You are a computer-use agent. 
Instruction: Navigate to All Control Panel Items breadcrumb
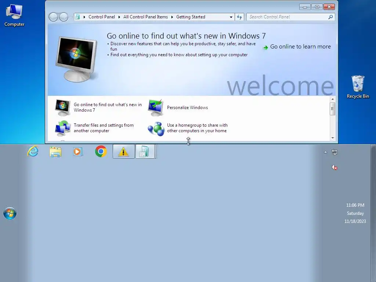point(145,17)
